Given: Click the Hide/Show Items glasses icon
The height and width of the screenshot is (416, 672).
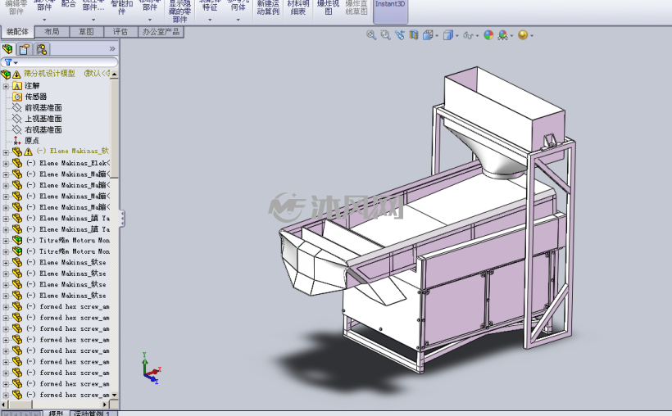Looking at the screenshot, I should click(x=468, y=35).
